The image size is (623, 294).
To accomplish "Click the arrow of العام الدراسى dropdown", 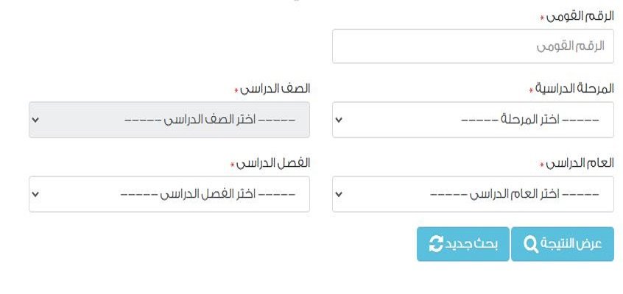I will 339,194.
